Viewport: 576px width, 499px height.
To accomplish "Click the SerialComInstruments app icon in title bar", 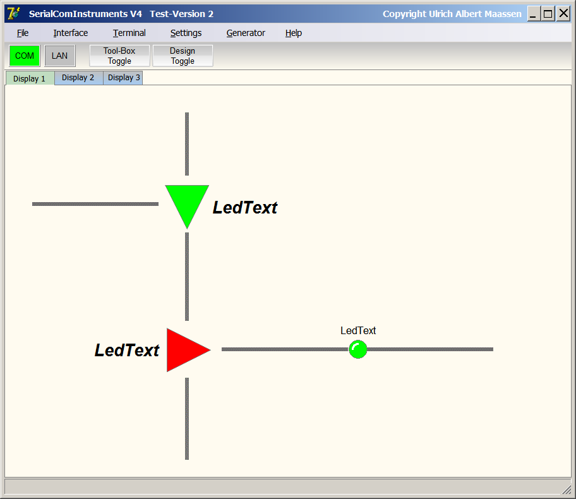I will [14, 14].
